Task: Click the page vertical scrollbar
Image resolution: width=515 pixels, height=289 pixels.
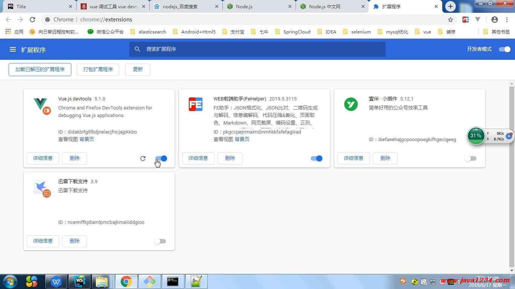Action: coord(512,177)
